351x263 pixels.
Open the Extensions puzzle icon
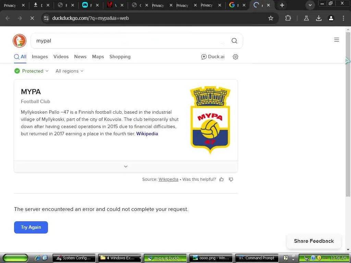point(288,18)
